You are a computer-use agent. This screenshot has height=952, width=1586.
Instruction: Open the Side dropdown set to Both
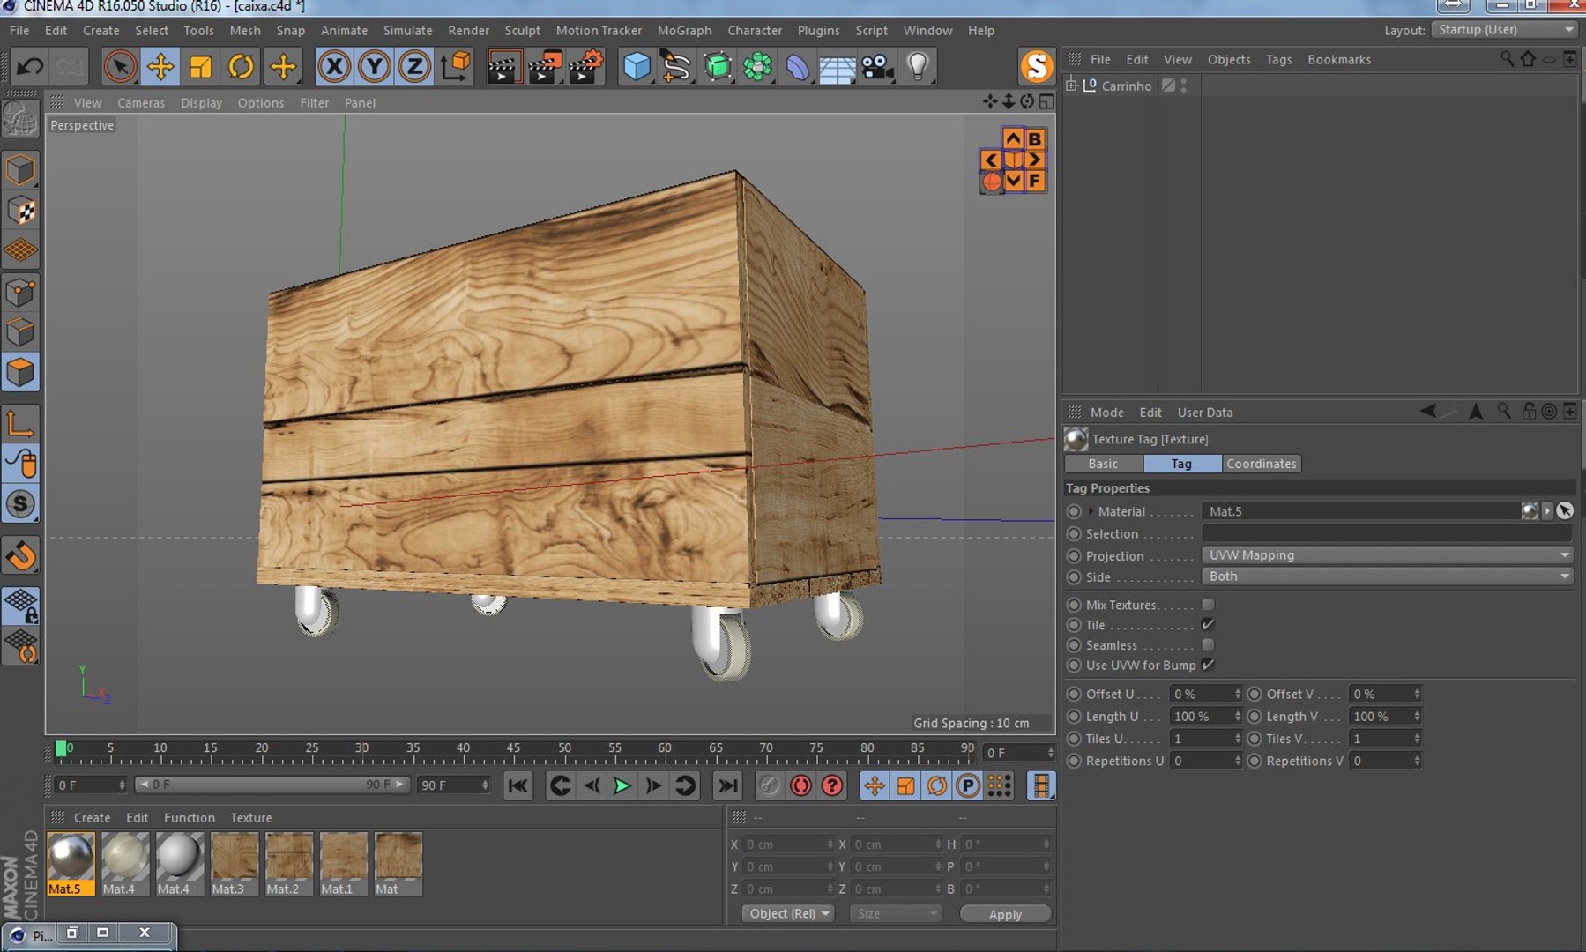pyautogui.click(x=1387, y=576)
